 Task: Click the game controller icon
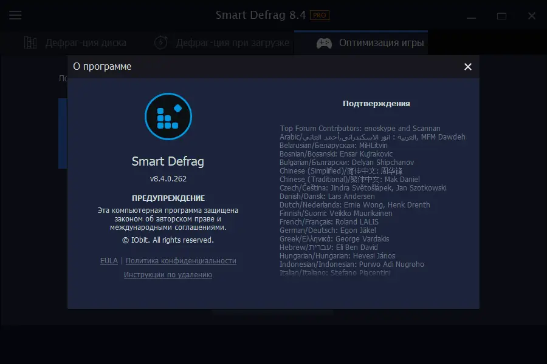[324, 43]
